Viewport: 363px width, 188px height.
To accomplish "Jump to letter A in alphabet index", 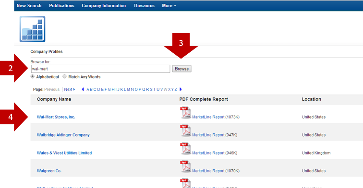I will coord(88,89).
